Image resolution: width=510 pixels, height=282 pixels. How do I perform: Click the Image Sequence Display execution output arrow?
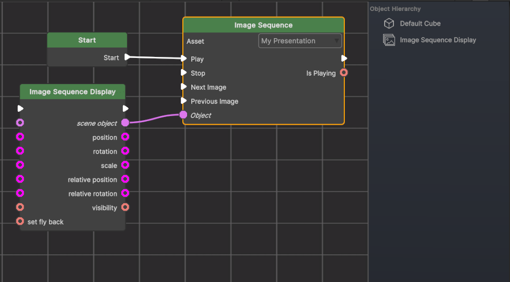click(x=125, y=108)
